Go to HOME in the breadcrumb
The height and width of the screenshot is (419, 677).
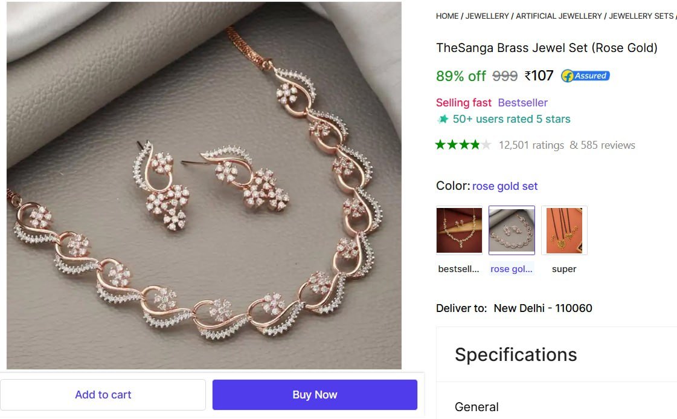(x=447, y=16)
